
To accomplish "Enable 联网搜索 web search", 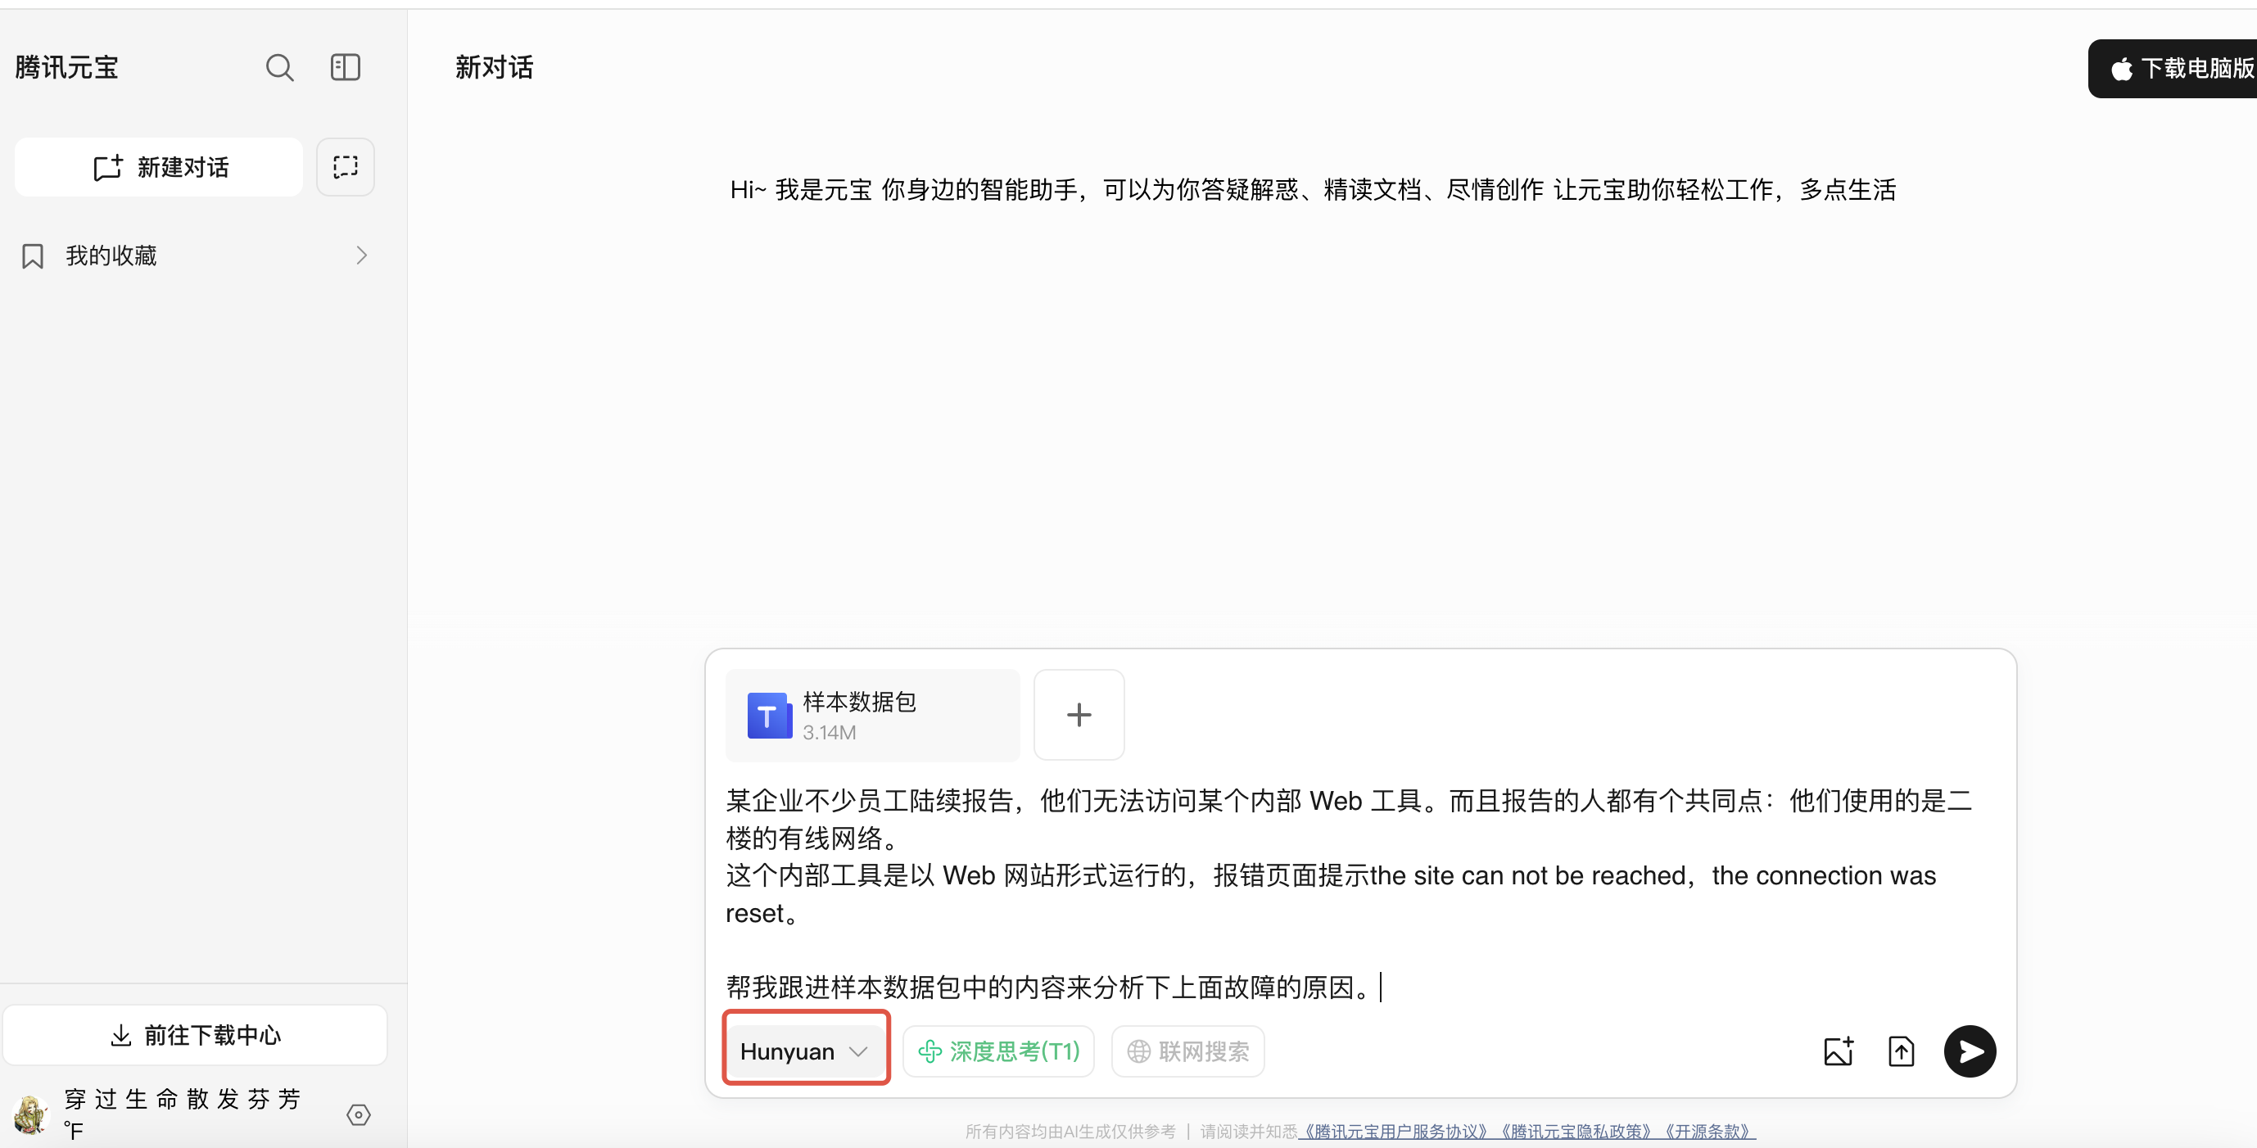I will [x=1188, y=1051].
